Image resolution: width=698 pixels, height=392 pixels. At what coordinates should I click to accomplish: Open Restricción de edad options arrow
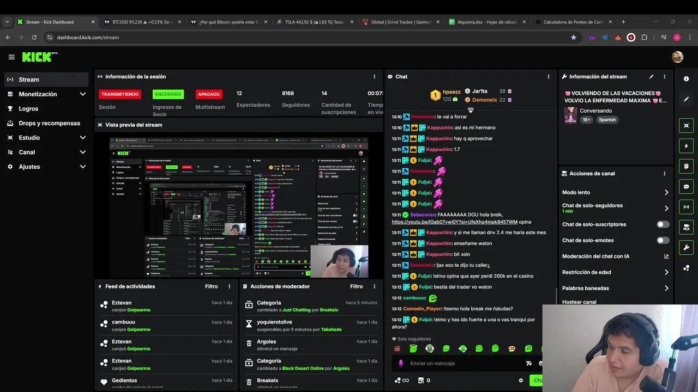(666, 272)
